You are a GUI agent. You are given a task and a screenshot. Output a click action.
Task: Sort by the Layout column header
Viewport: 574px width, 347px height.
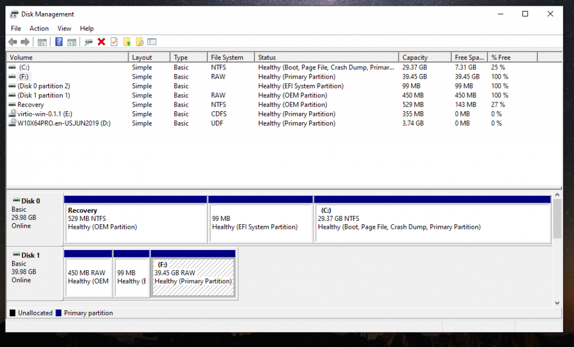pos(149,57)
